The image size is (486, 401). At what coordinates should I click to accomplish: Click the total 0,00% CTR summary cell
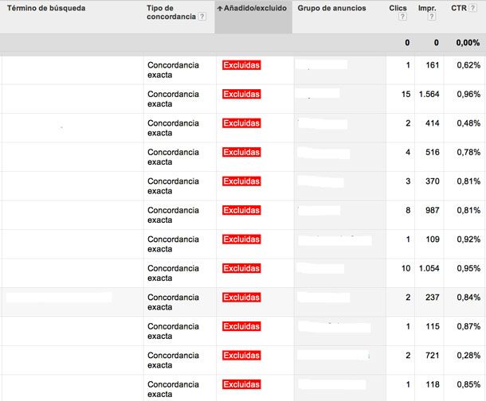pos(467,43)
